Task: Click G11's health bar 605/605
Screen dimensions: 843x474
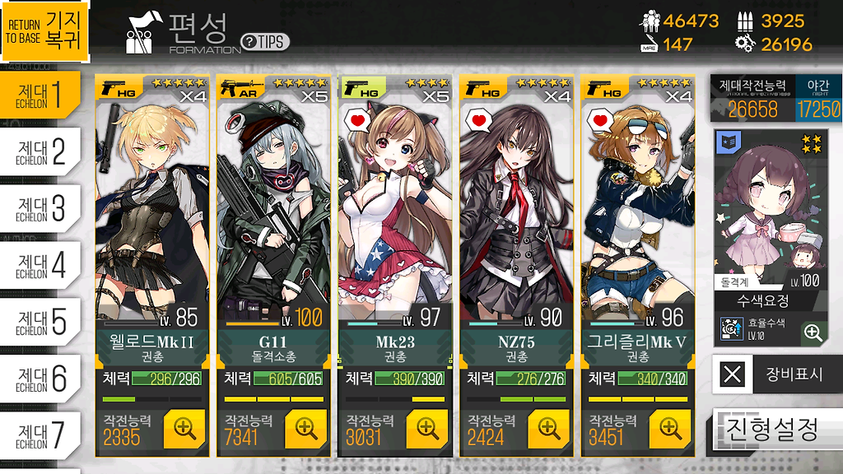Action: [288, 379]
